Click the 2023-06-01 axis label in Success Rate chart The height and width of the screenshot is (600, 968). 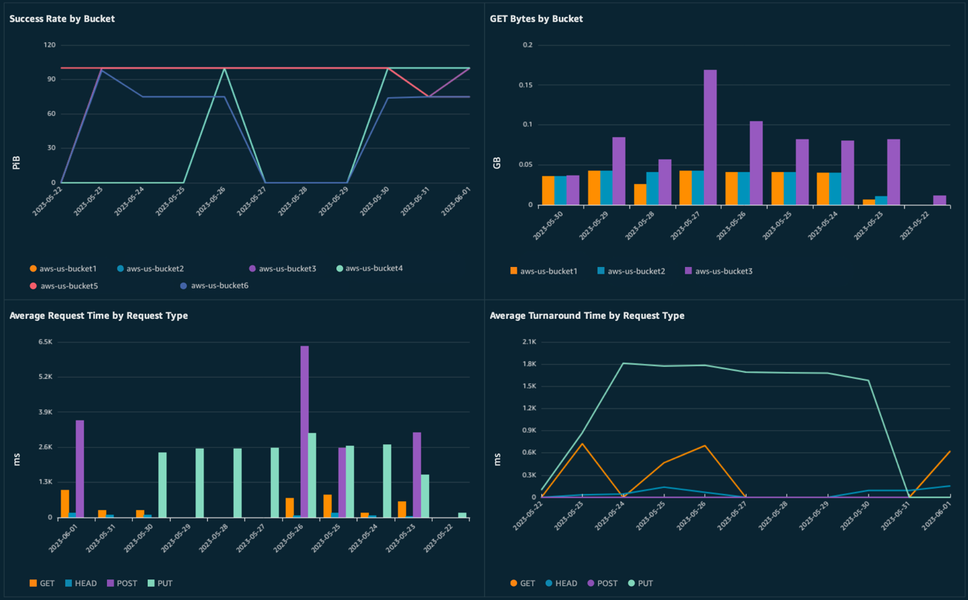coord(455,202)
